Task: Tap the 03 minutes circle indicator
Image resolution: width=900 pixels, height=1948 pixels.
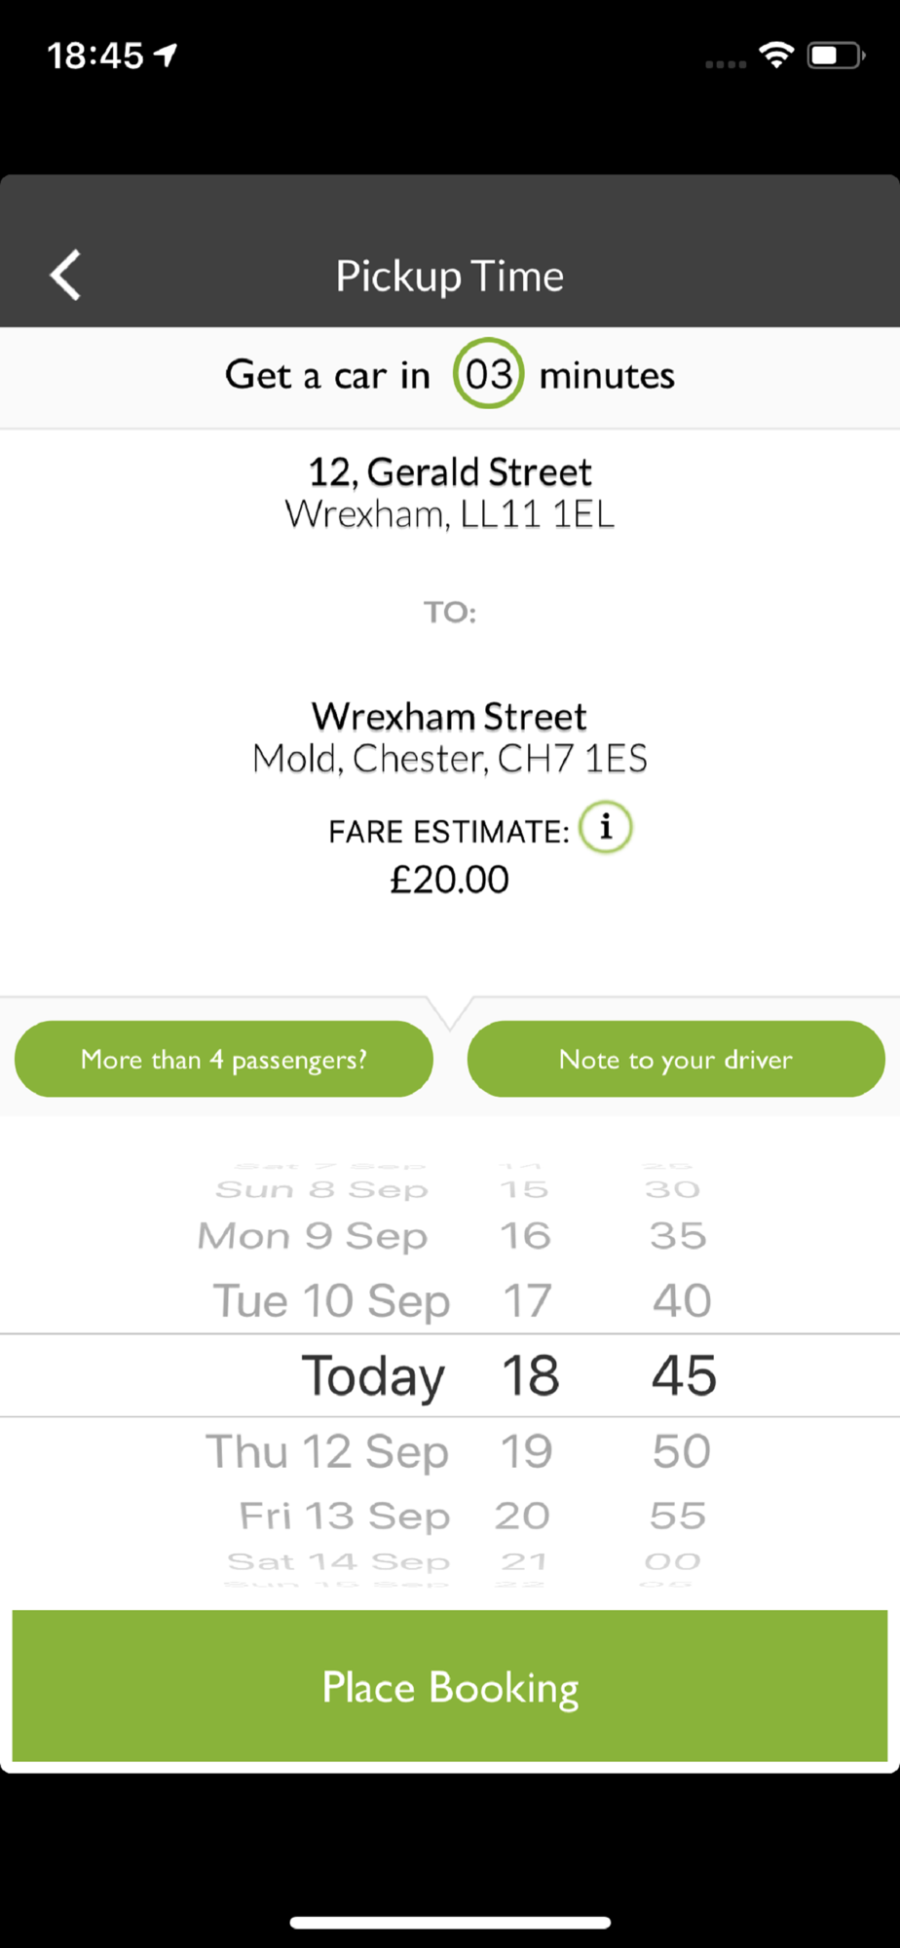Action: click(x=488, y=374)
